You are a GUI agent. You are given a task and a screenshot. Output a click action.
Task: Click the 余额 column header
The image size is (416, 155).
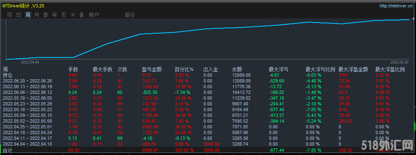pyautogui.click(x=237, y=70)
